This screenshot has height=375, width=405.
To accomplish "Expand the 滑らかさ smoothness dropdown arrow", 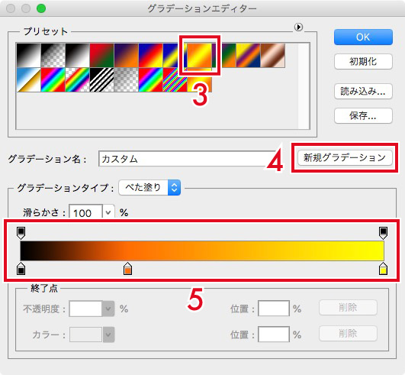I will (x=108, y=212).
